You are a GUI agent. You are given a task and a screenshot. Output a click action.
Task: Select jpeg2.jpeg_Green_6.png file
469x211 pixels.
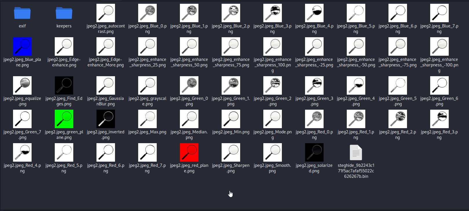point(439,85)
